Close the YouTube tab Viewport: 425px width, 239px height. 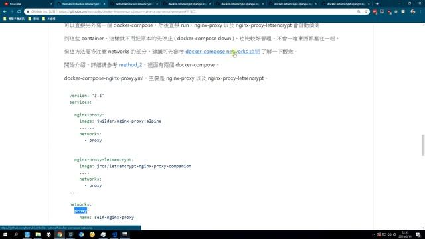(x=52, y=4)
